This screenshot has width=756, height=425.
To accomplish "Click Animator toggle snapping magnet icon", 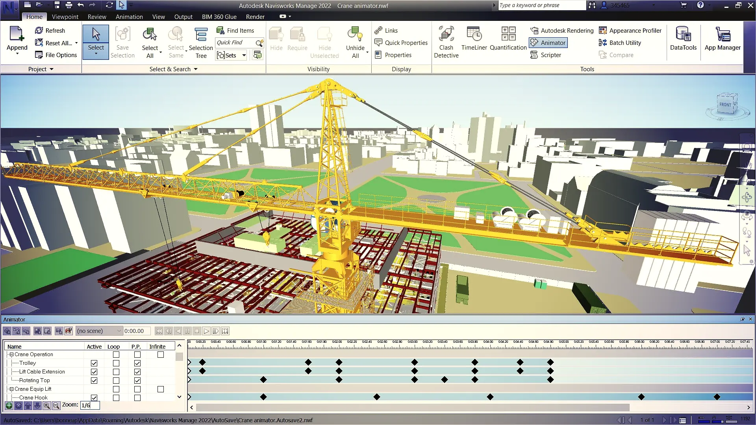I will click(x=69, y=331).
